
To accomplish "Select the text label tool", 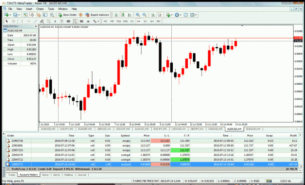I will [61, 21].
